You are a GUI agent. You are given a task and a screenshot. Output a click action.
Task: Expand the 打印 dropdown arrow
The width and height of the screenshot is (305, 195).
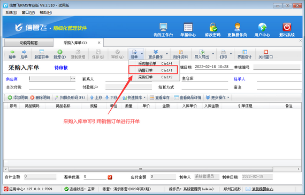[231, 54]
